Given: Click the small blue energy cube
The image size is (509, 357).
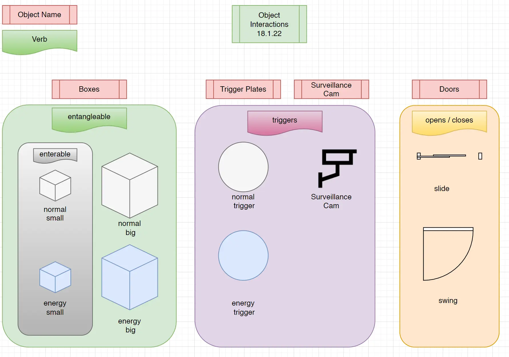Looking at the screenshot, I should 55,277.
